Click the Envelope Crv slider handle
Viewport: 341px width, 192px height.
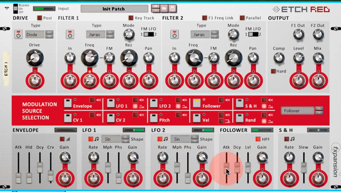click(x=51, y=176)
